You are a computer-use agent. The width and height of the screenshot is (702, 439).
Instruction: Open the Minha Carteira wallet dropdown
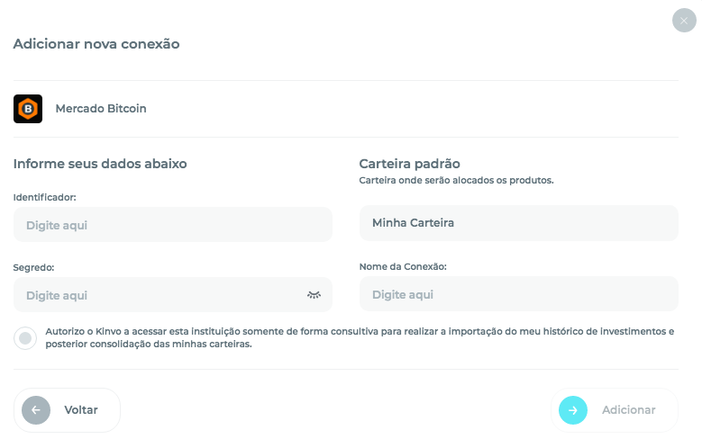point(518,222)
